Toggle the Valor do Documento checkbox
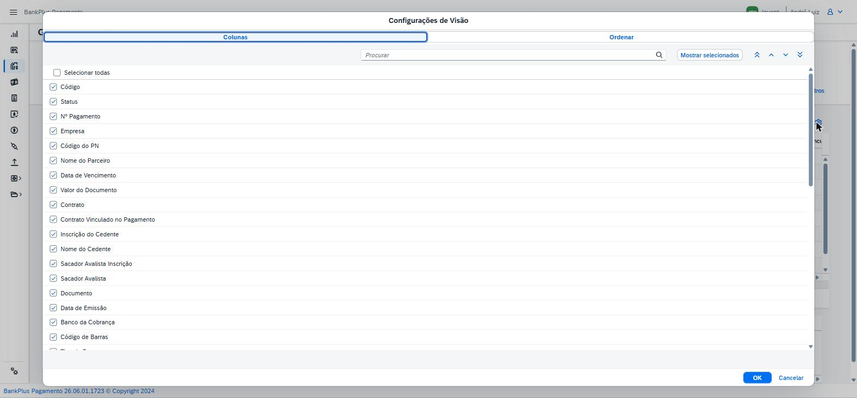This screenshot has width=857, height=398. 53,190
